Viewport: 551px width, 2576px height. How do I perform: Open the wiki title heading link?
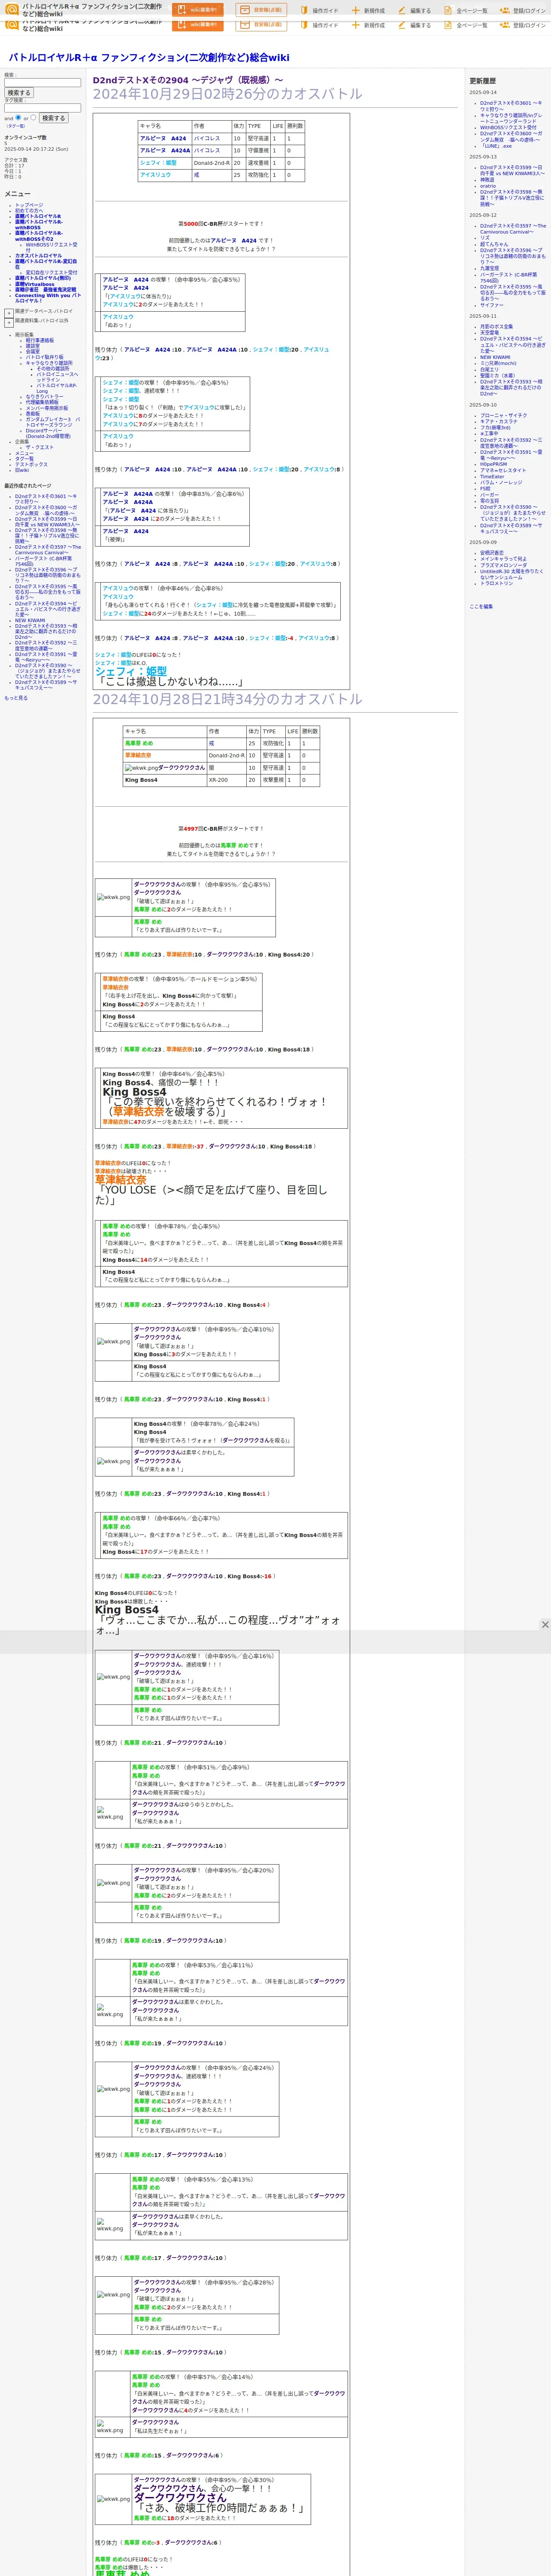pyautogui.click(x=149, y=58)
